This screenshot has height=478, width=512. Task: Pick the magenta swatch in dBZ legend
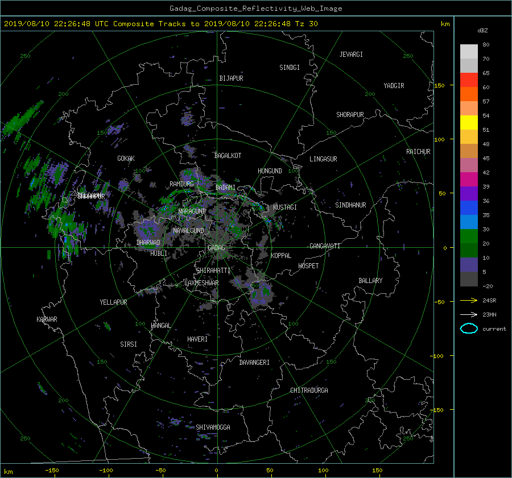(469, 179)
